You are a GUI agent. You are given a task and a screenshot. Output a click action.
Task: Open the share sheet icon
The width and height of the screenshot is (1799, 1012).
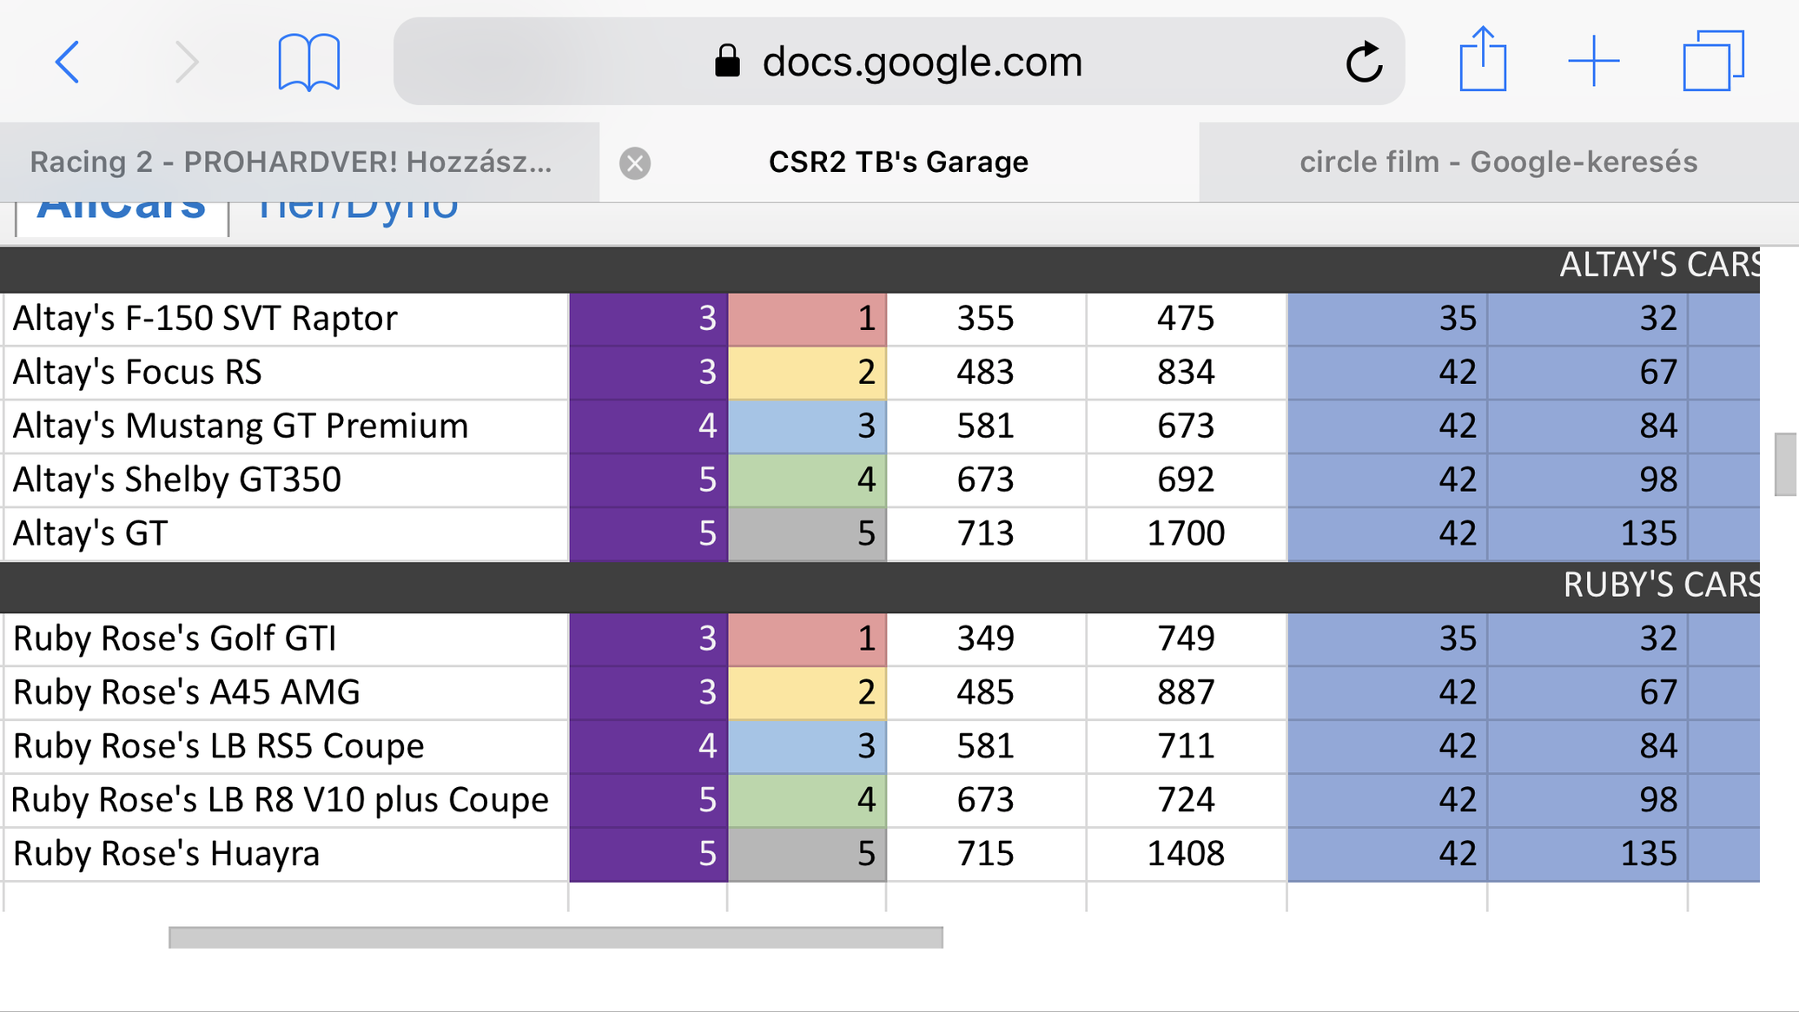(1482, 60)
